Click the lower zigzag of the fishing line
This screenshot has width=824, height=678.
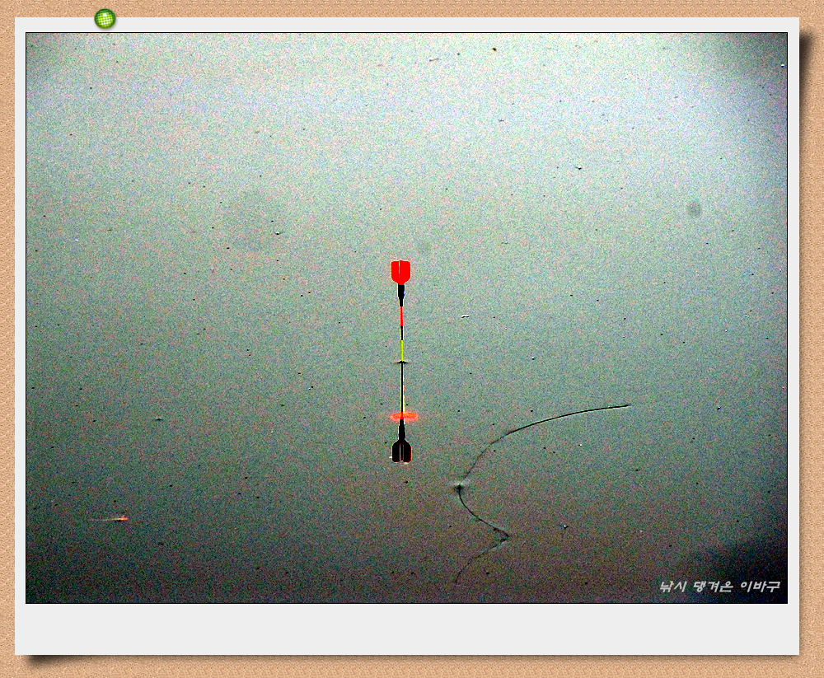(501, 537)
